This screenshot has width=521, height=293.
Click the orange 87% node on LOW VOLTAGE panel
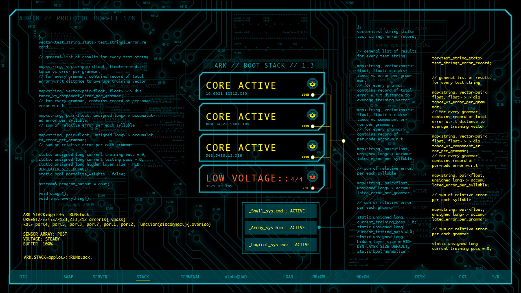(x=313, y=188)
